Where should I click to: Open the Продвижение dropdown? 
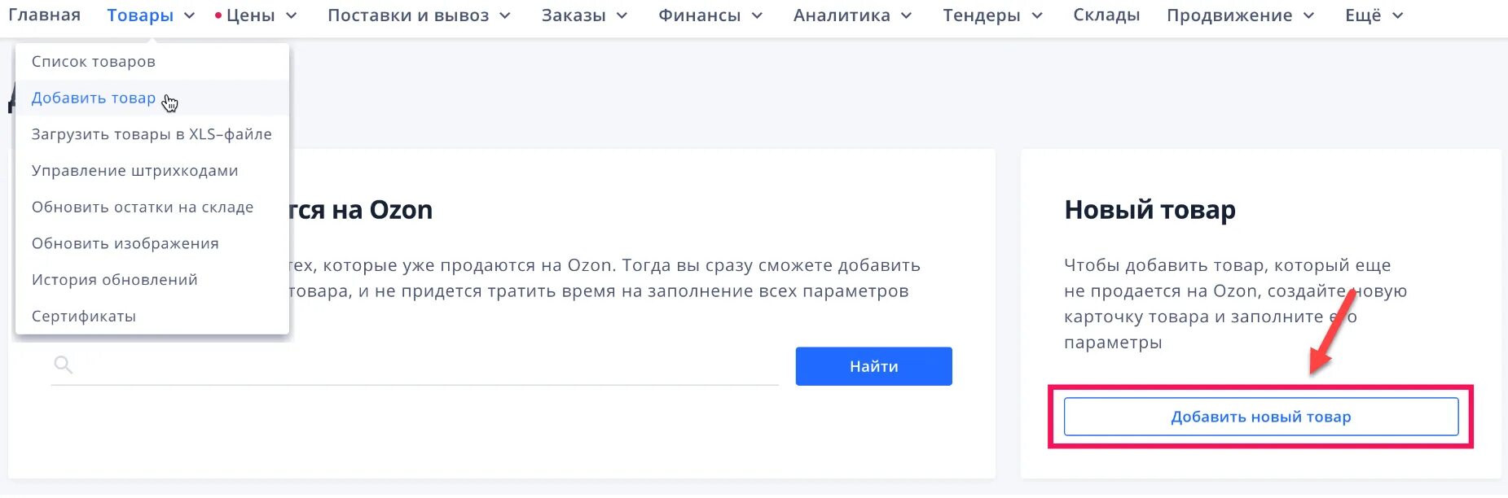[x=1239, y=15]
